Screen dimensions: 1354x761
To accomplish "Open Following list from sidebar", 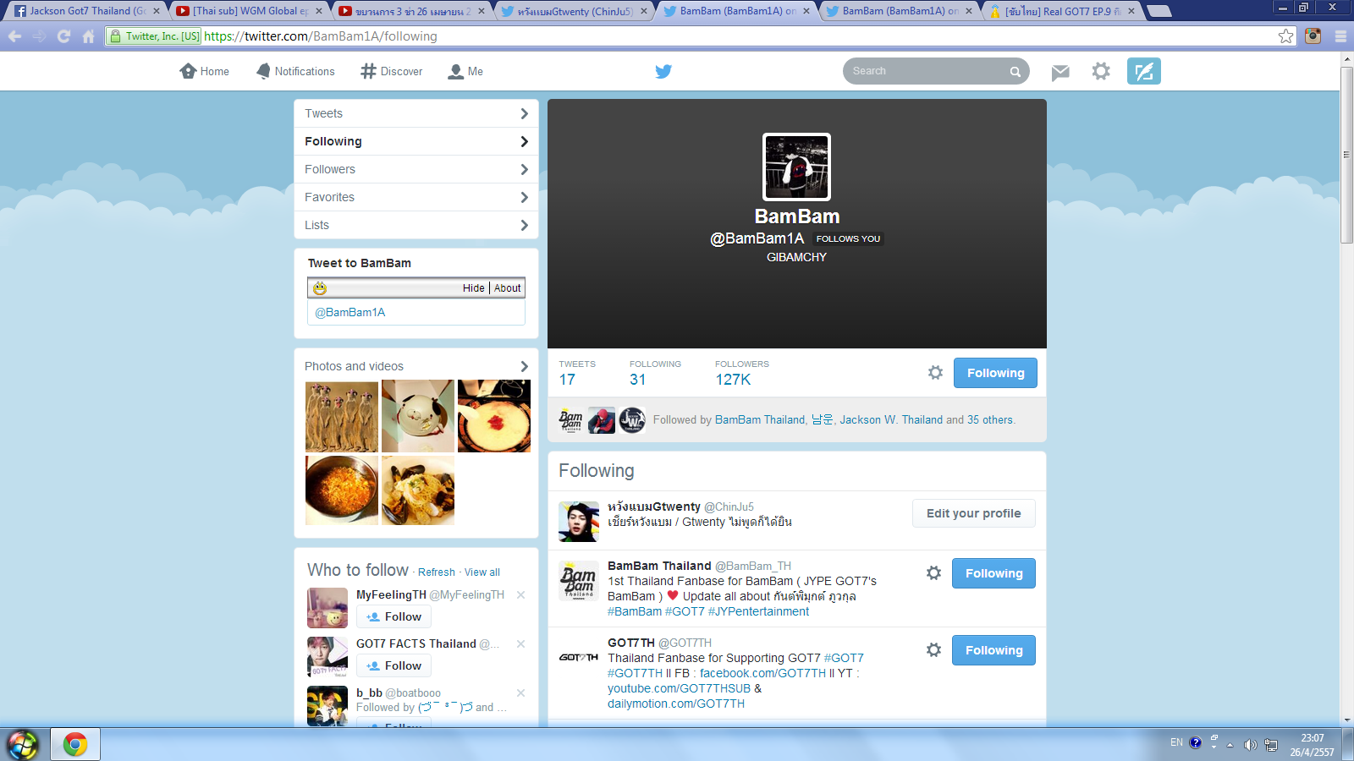I will pyautogui.click(x=416, y=141).
